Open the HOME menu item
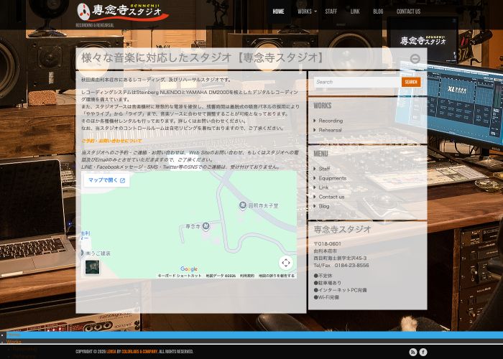Screen dimensions: 503x359 click(278, 11)
